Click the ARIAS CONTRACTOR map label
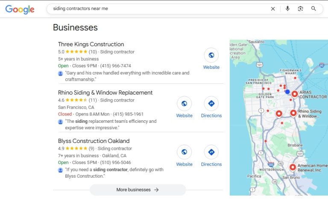 (313, 95)
